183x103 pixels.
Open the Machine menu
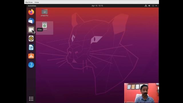pos(29,2)
